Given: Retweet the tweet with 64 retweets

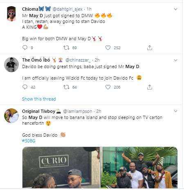Looking at the screenshot, I should (x=66, y=87).
